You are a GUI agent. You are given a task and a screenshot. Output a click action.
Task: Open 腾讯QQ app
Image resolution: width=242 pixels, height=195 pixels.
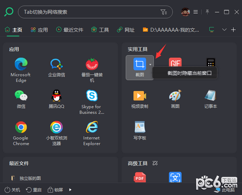point(56,99)
